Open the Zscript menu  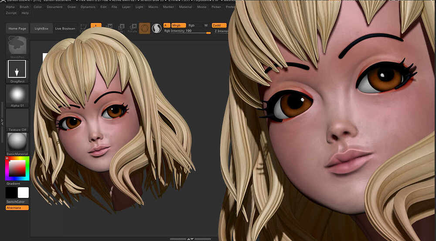tap(11, 13)
